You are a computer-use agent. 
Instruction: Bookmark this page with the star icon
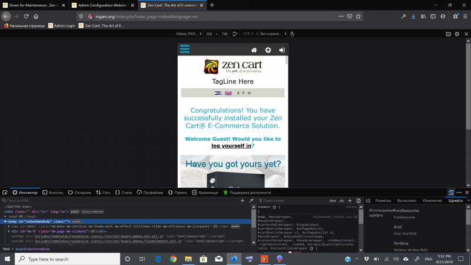coord(358,16)
